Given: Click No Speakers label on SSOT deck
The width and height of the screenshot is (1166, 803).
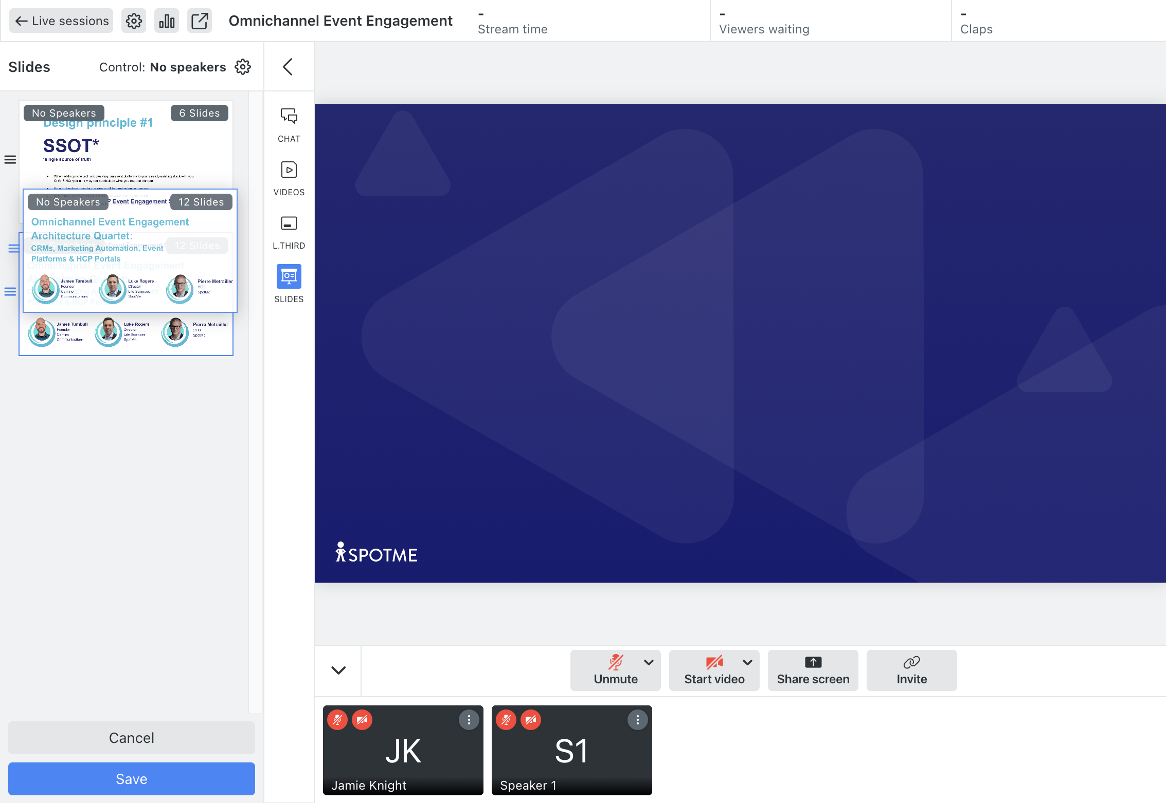Looking at the screenshot, I should (x=64, y=113).
